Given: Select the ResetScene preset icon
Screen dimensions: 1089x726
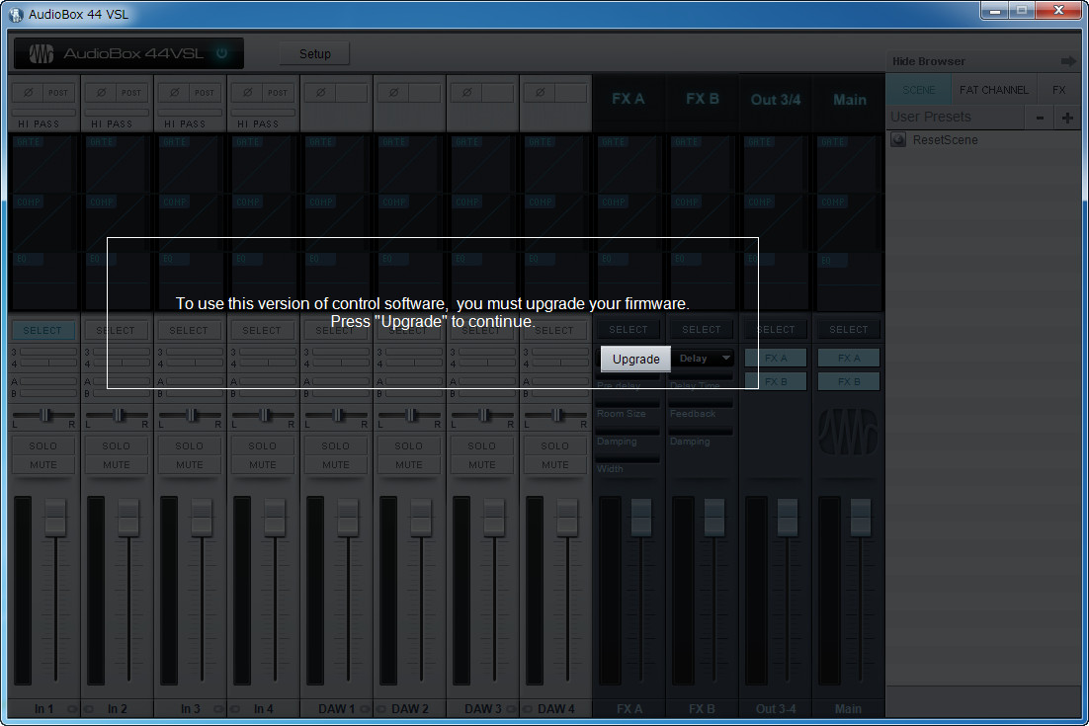Looking at the screenshot, I should (x=898, y=139).
